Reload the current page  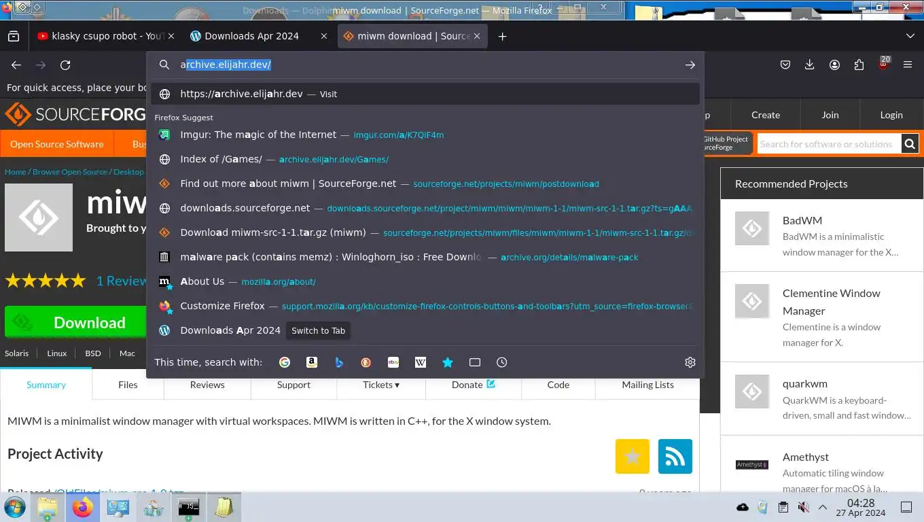point(65,65)
